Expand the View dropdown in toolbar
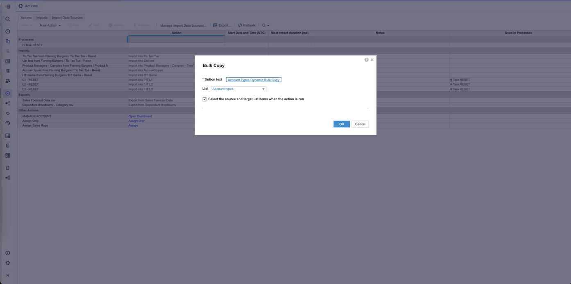Screen dimensions: 571x284 [x=27, y=25]
